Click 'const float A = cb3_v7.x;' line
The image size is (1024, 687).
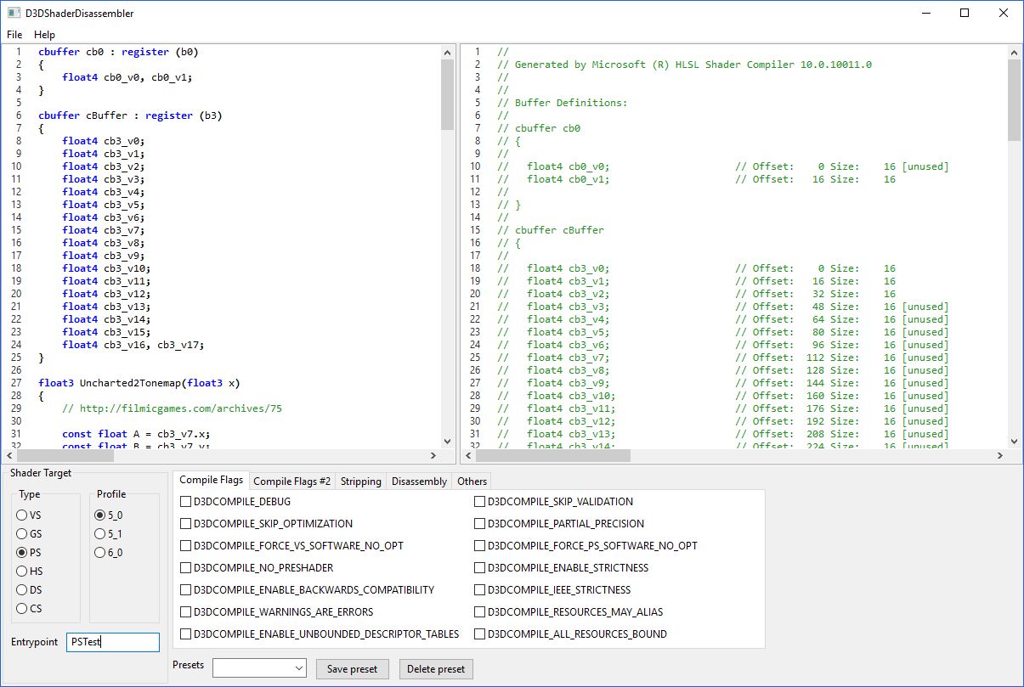[x=136, y=434]
